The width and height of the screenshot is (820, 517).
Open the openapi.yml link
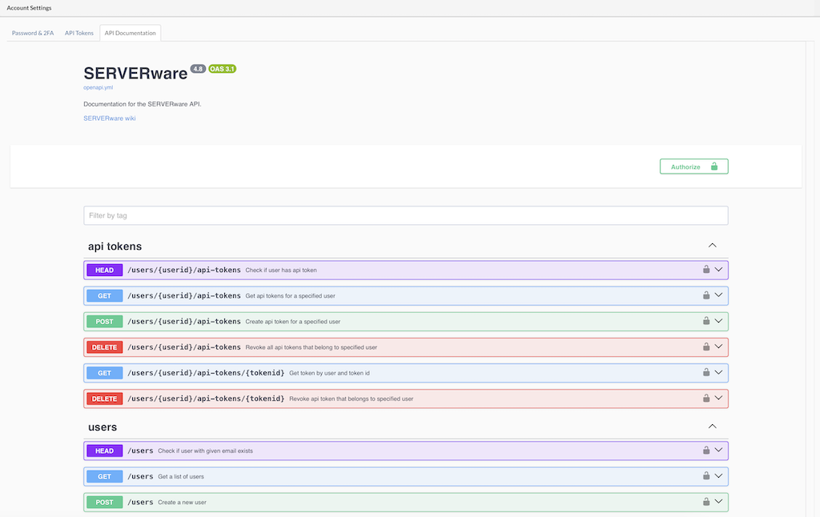(98, 87)
